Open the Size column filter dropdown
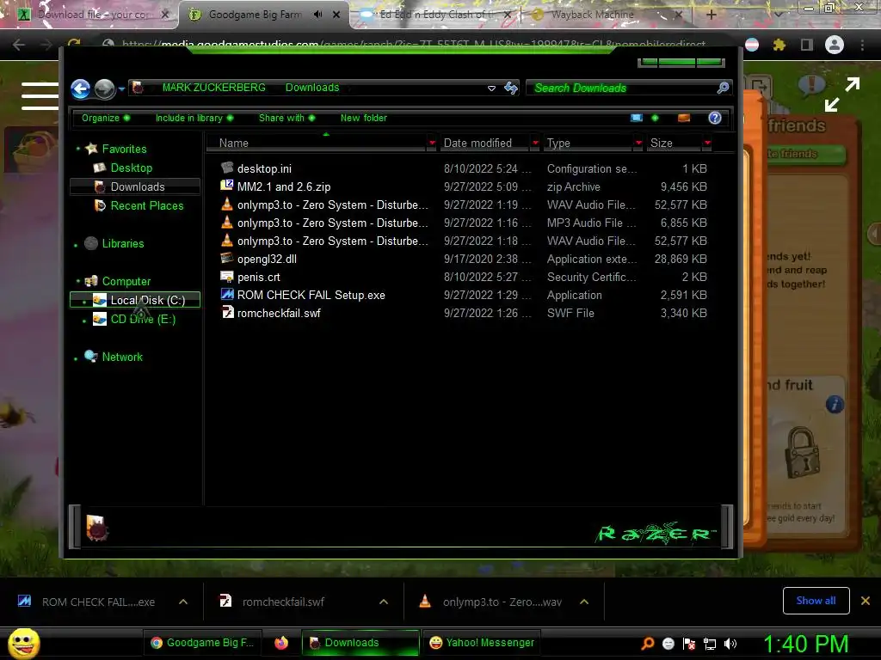Viewport: 881px width, 660px height. 707,144
